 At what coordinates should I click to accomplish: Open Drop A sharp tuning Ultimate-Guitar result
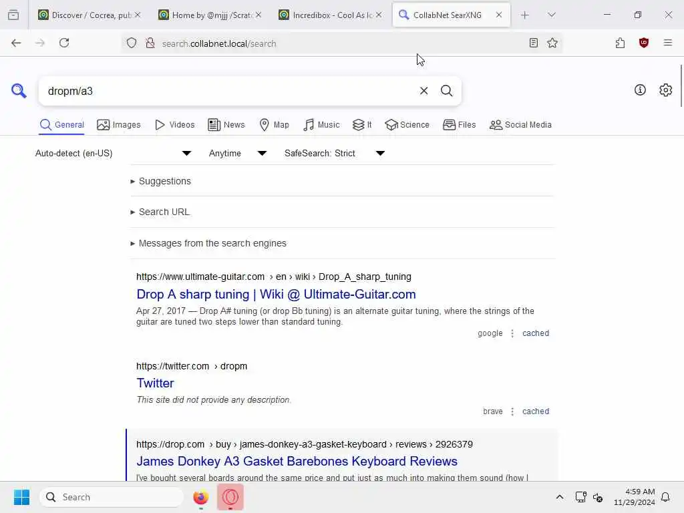[x=276, y=295]
